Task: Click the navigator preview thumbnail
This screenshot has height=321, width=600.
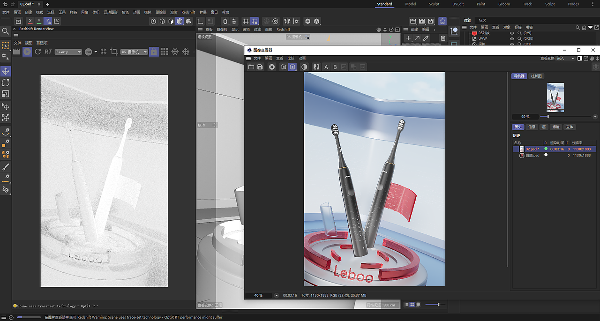Action: click(x=555, y=97)
